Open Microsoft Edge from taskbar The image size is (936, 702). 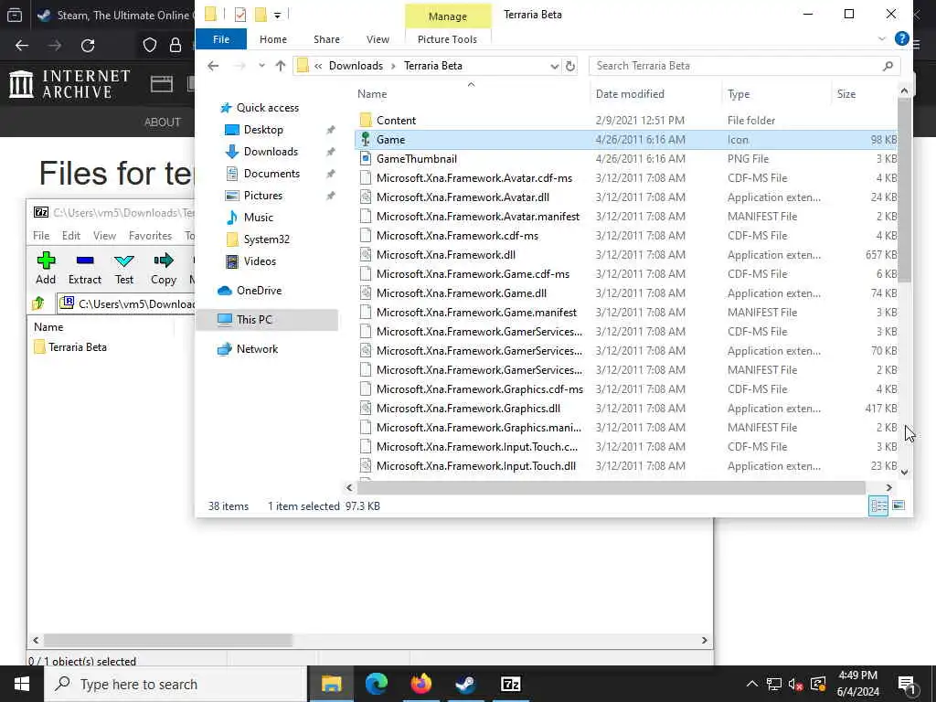pos(376,684)
